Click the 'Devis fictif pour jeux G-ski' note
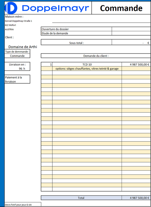151x207 pixels. coord(18,205)
